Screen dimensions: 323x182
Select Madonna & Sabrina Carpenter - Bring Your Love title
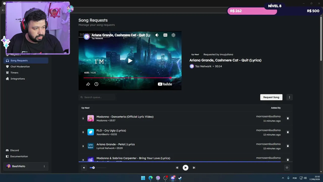pos(133,158)
